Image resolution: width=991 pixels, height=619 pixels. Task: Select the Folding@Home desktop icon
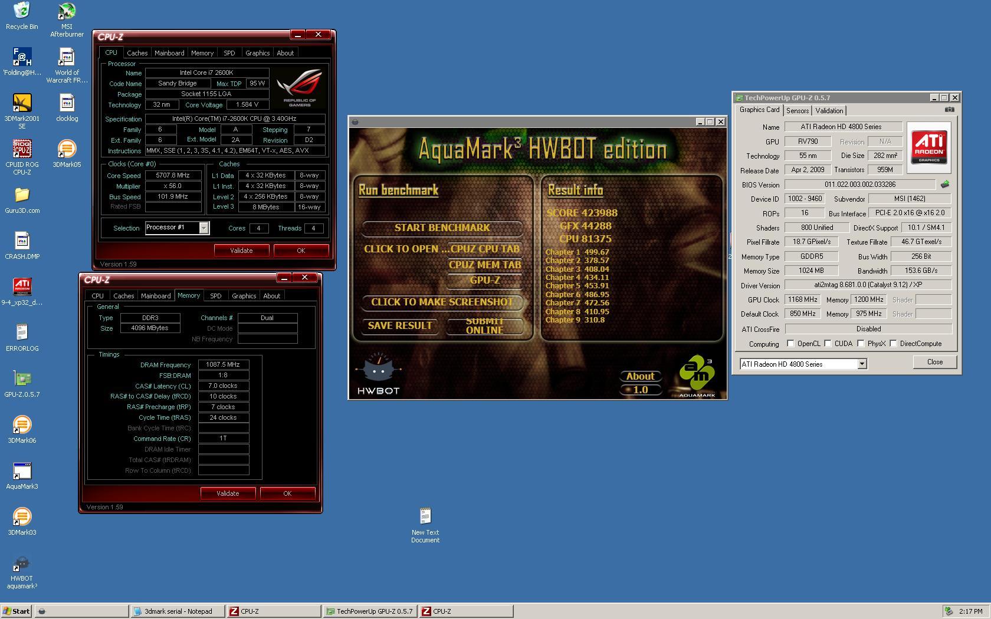click(x=22, y=62)
